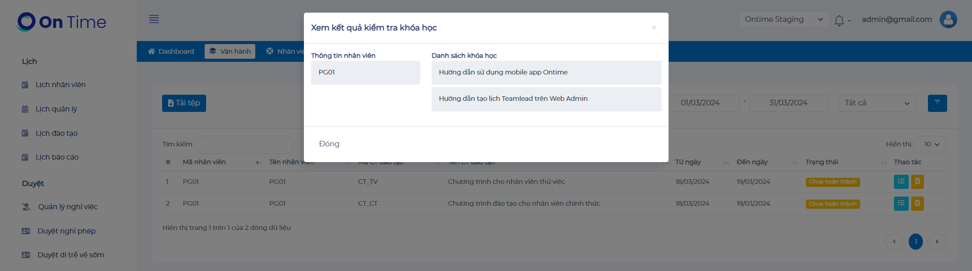972x271 pixels.
Task: Open Lịch nhân viên in the sidebar
Action: pyautogui.click(x=60, y=85)
